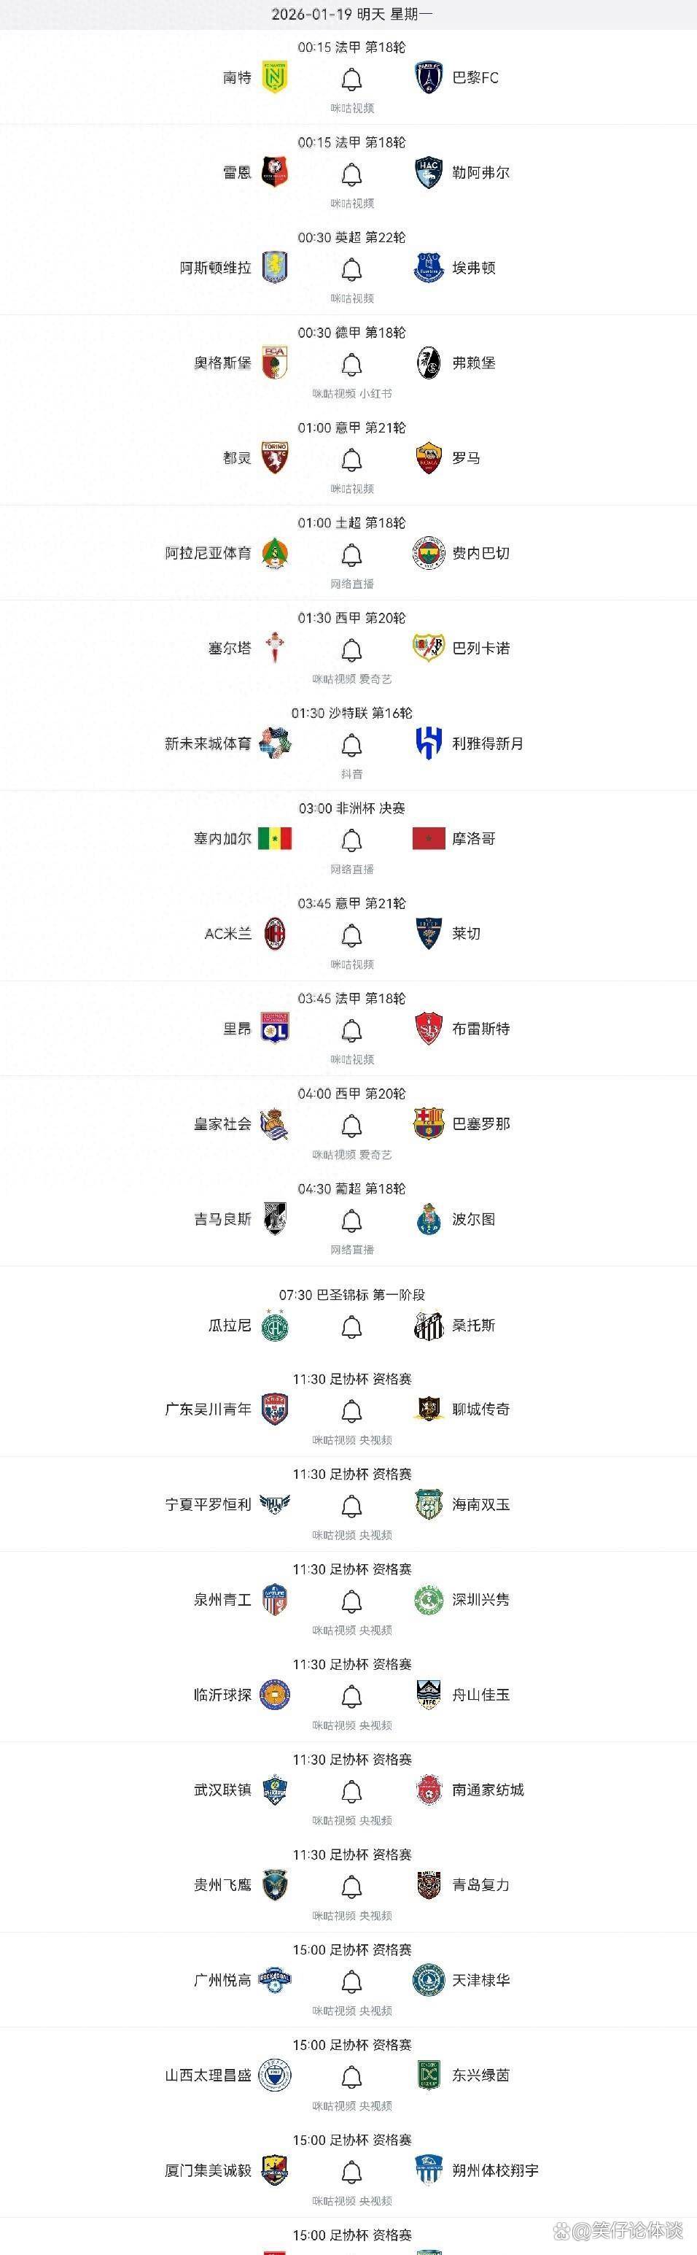Enable reminder bell for 都灵 vs 罗马
Viewport: 697px width, 2255px height.
(x=351, y=460)
